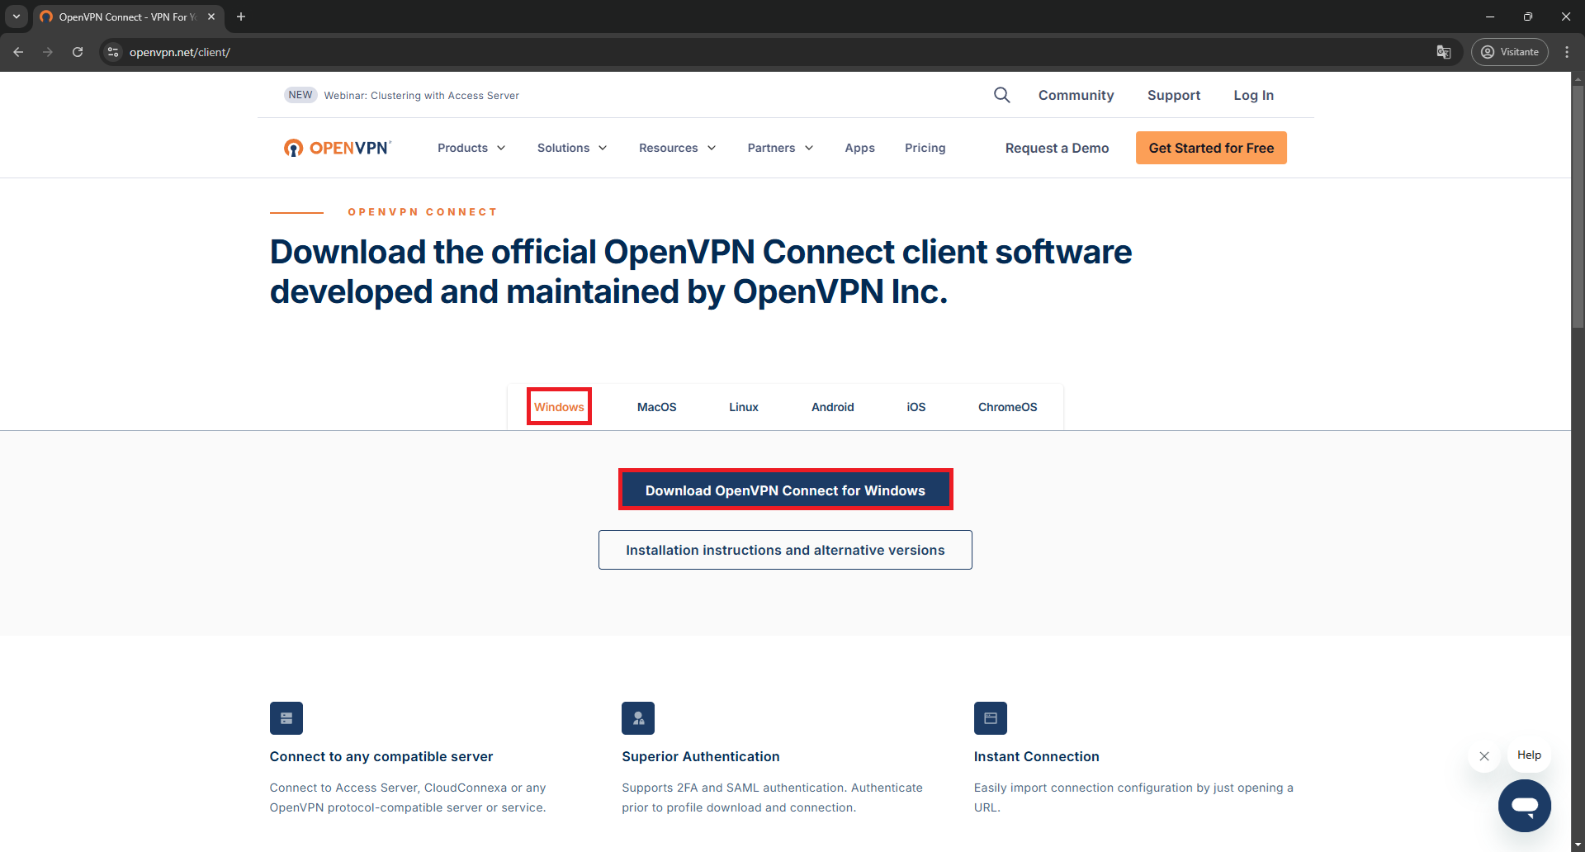Click Get Started for Free button
This screenshot has width=1585, height=852.
coord(1211,148)
